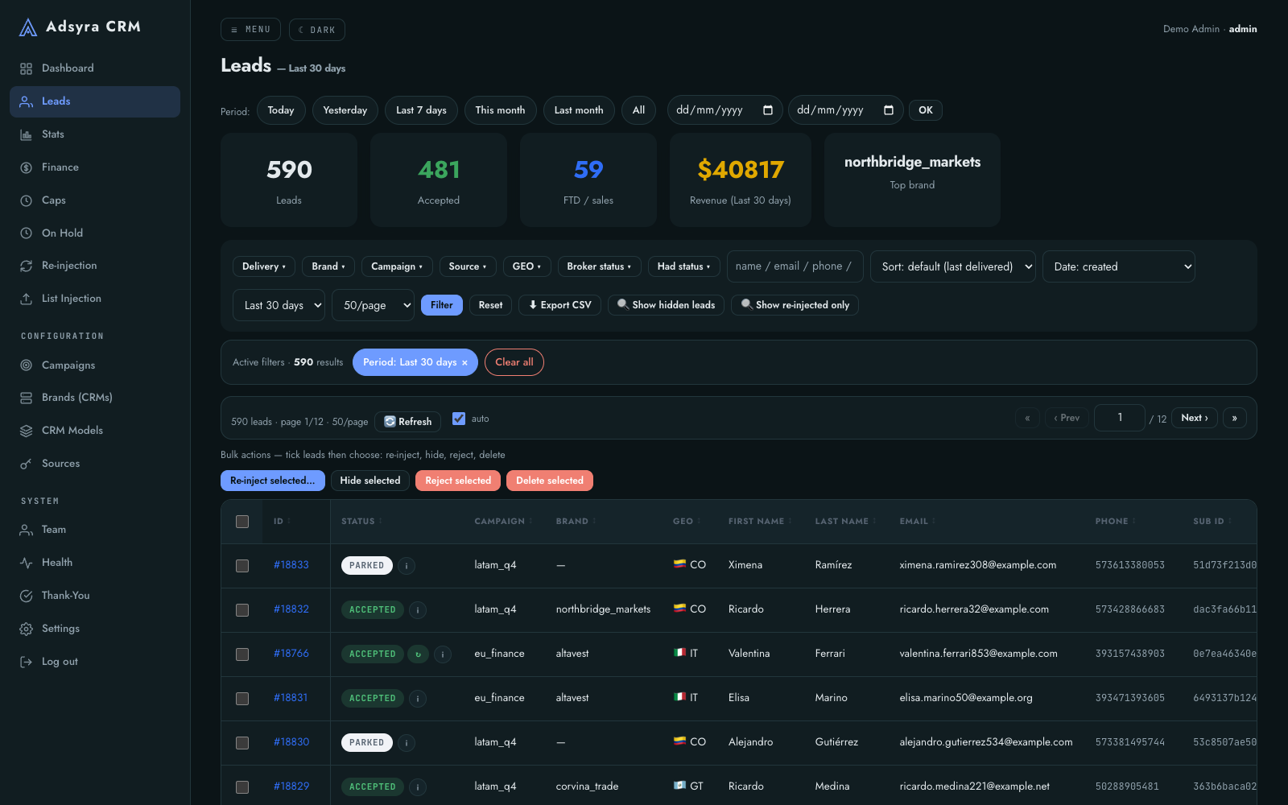
Task: Click the Refresh button
Action: point(408,421)
